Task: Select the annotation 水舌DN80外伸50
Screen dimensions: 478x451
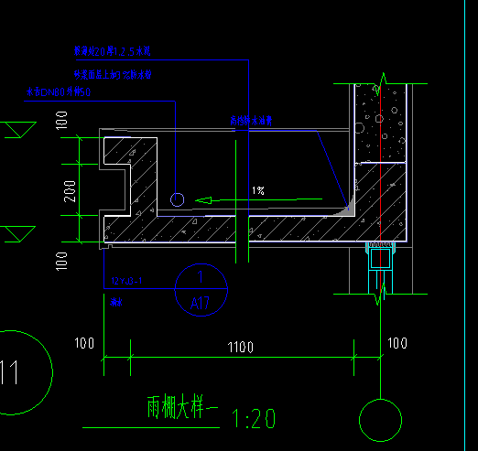Action: tap(59, 91)
